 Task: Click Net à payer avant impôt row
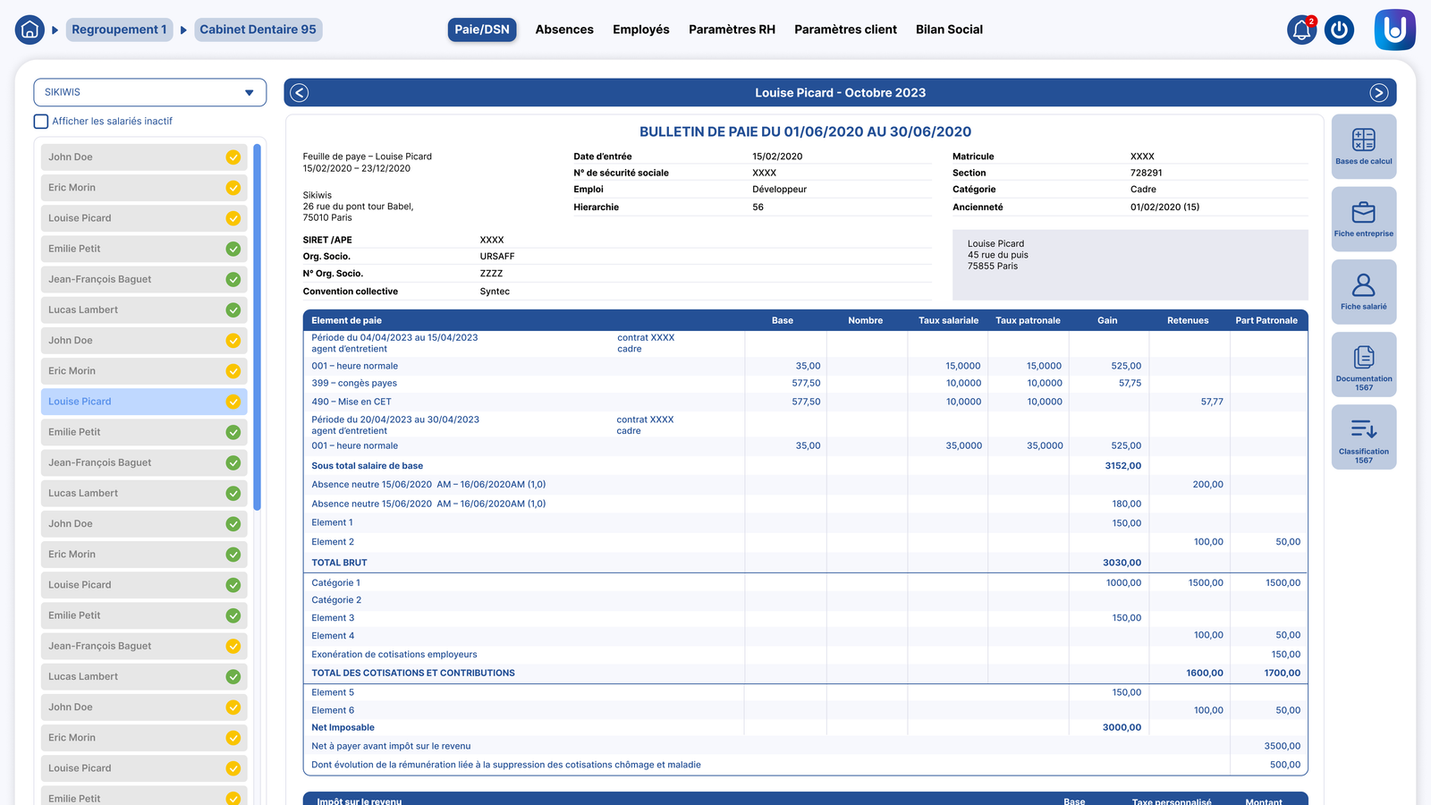click(805, 746)
